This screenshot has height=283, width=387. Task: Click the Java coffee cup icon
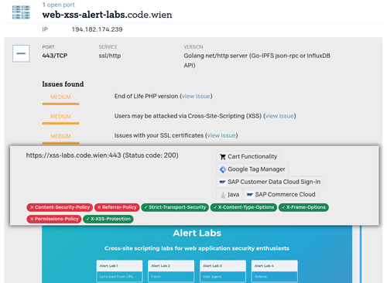click(x=223, y=195)
